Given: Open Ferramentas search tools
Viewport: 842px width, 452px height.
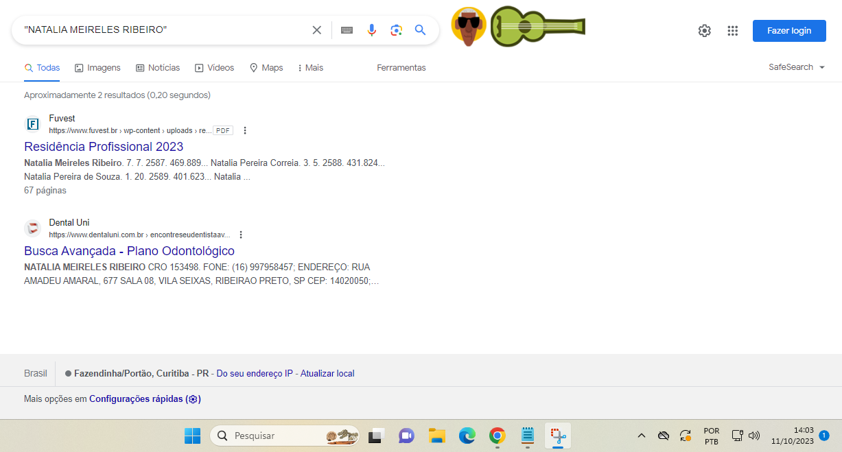Looking at the screenshot, I should point(401,68).
